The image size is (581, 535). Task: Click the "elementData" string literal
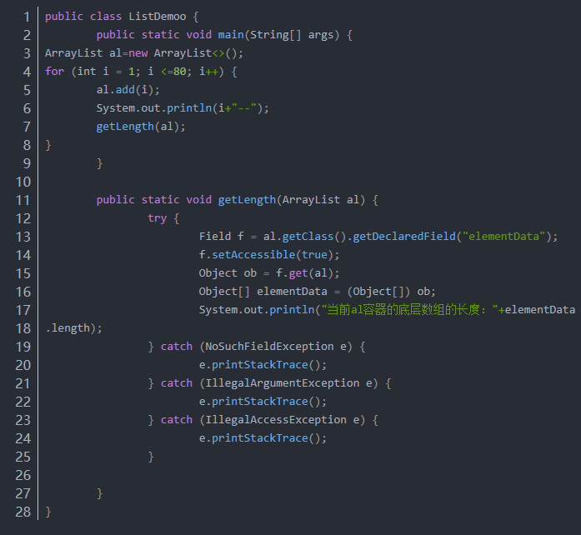[503, 237]
